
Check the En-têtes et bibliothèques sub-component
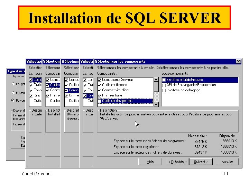164,80
